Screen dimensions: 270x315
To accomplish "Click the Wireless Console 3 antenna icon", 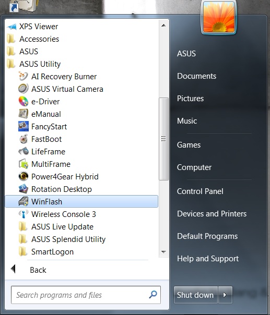I will 23,214.
